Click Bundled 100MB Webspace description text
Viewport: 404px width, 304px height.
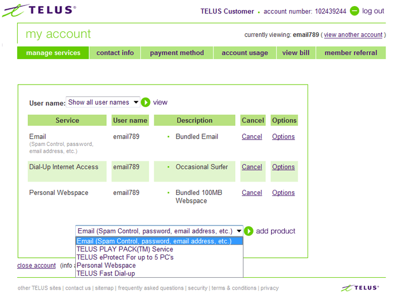(198, 197)
